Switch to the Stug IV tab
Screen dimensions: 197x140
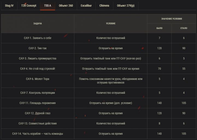click(x=9, y=5)
